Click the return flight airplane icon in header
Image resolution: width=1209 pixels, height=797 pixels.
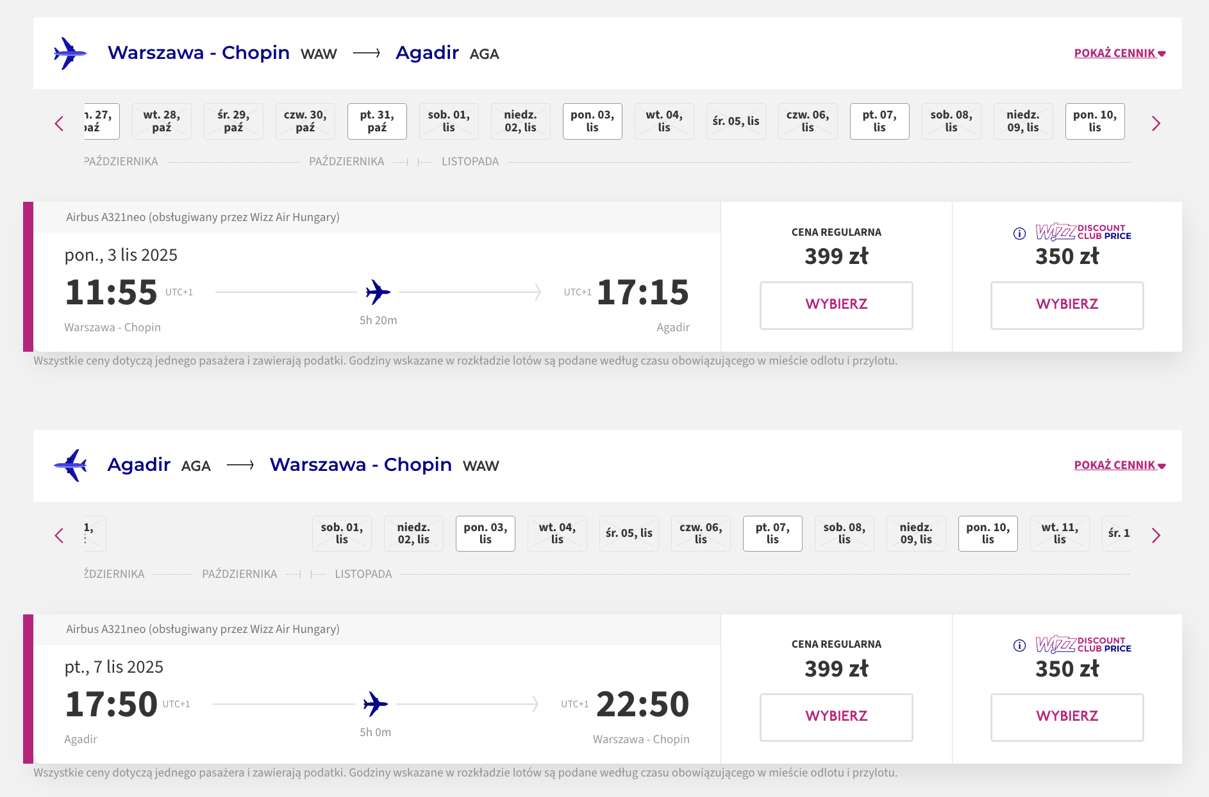70,465
